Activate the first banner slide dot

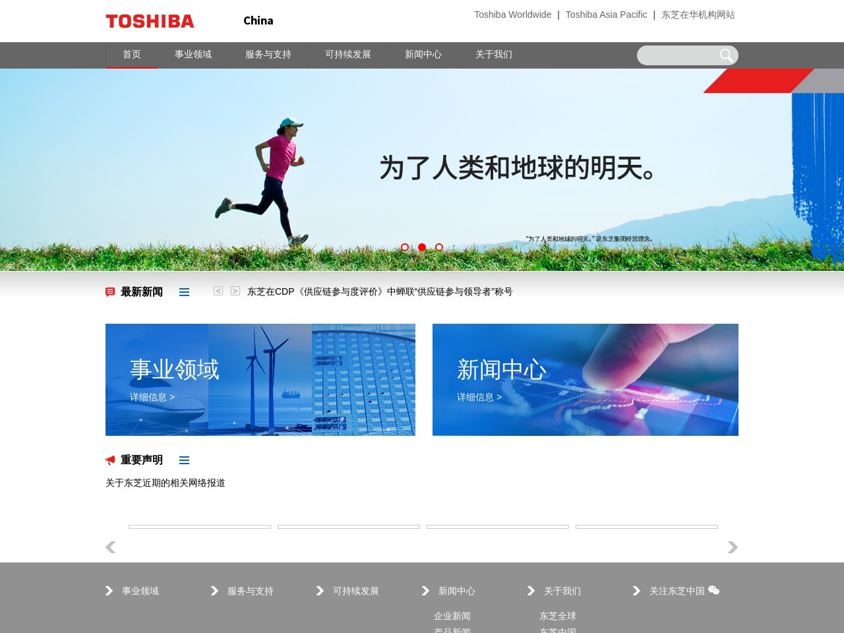coord(404,247)
